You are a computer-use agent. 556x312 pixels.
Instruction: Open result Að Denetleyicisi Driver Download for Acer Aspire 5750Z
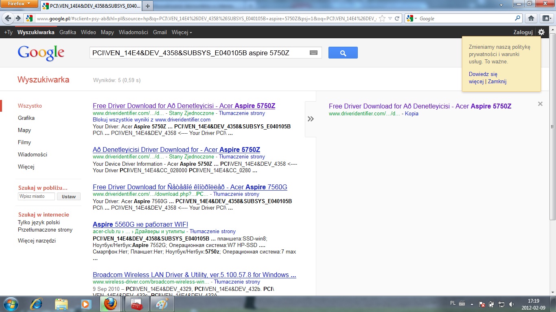(176, 150)
